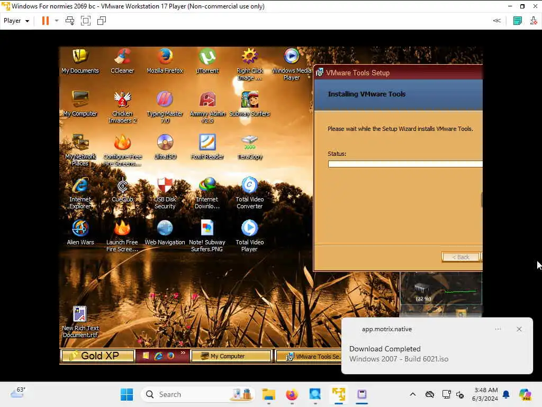The width and height of the screenshot is (542, 407).
Task: Click the VMware removable device status icon
Action: [534, 21]
